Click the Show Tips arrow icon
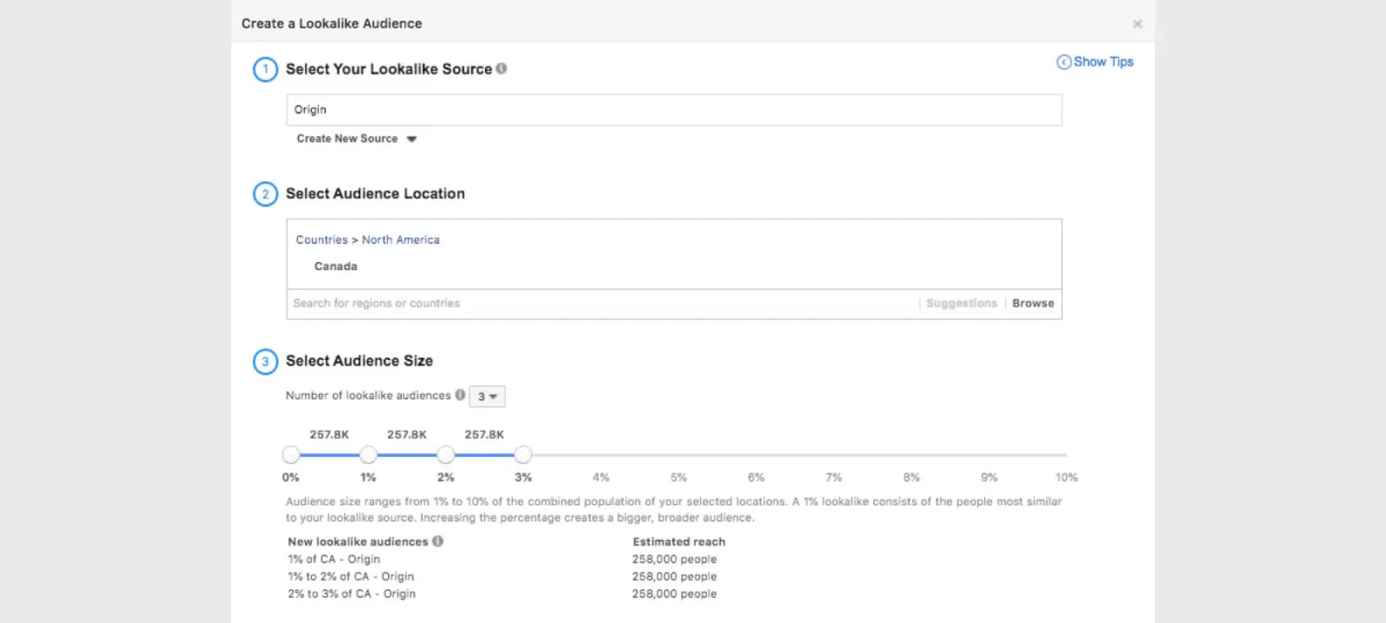Image resolution: width=1386 pixels, height=623 pixels. click(x=1064, y=62)
